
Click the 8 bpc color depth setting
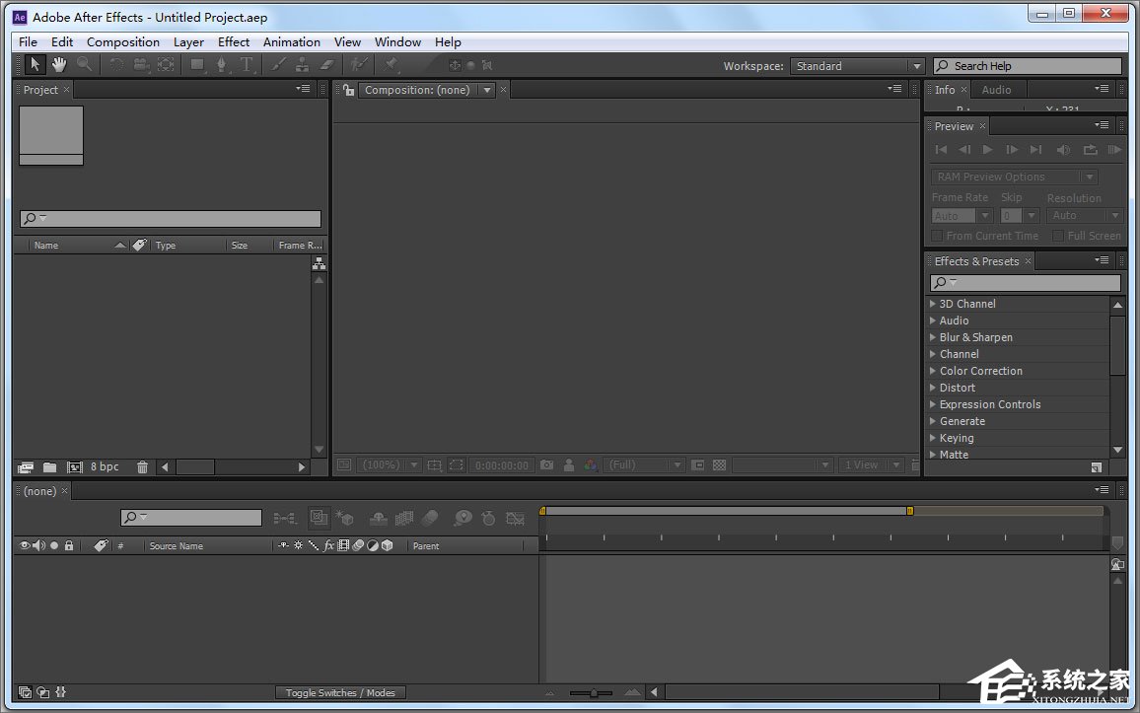pyautogui.click(x=105, y=466)
